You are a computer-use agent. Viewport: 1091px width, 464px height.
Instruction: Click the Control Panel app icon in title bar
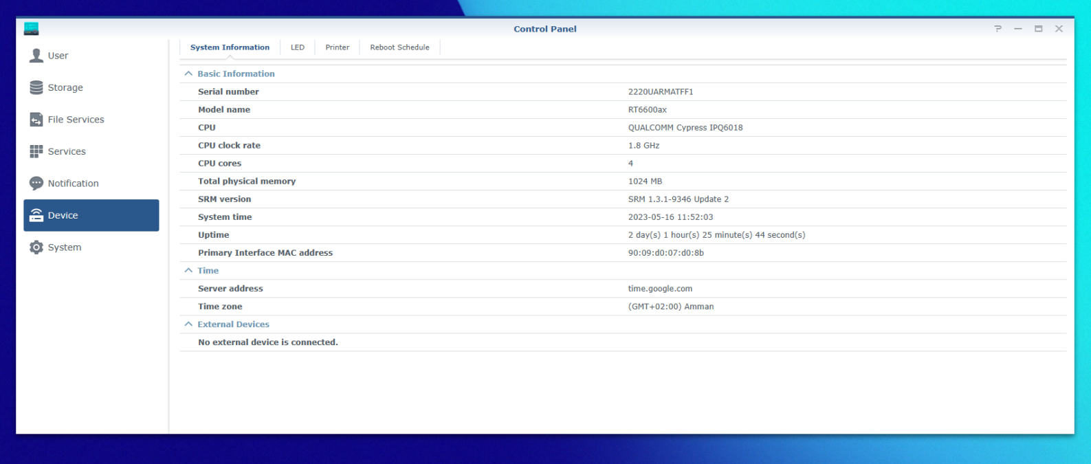tap(32, 28)
